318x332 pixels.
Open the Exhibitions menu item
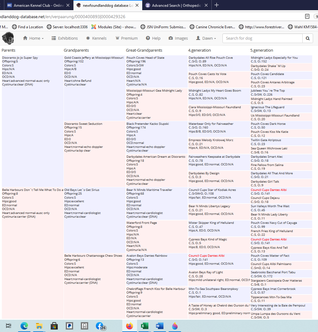coord(65,38)
